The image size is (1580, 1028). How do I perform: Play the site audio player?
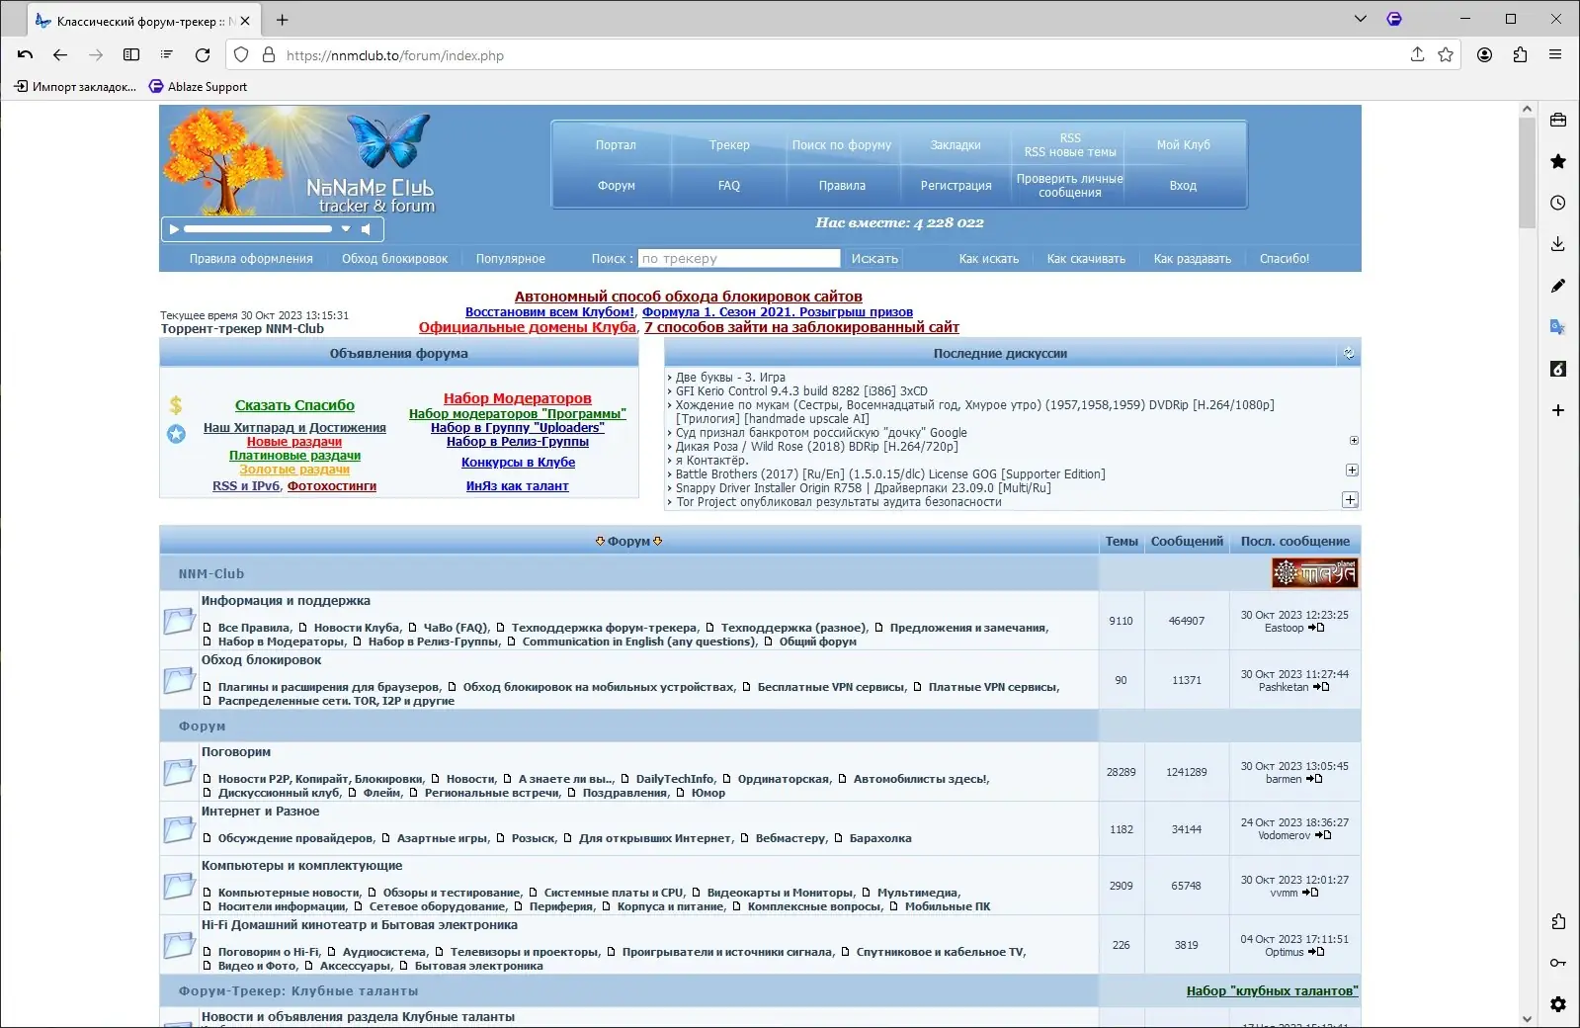pyautogui.click(x=174, y=229)
